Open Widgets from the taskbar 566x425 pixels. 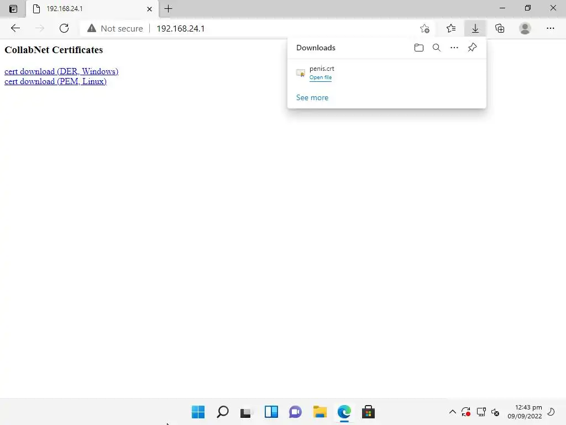[x=271, y=412]
